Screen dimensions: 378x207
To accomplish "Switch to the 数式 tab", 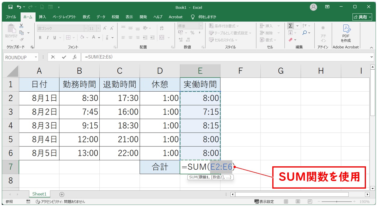I will (86, 17).
